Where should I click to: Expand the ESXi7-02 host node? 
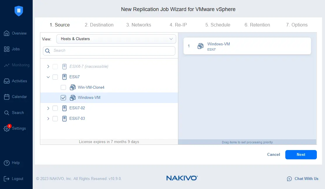(x=48, y=108)
